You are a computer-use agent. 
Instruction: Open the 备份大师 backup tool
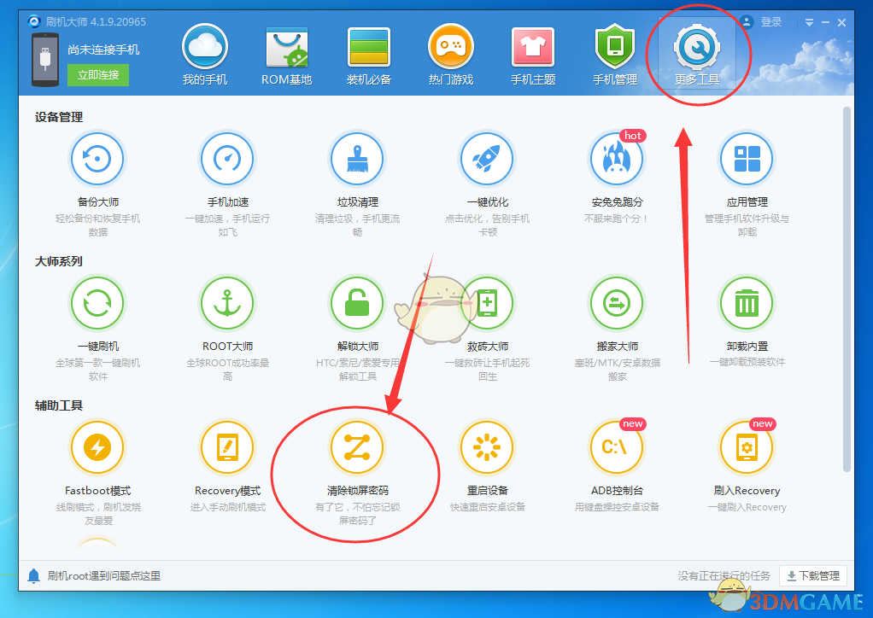[x=97, y=159]
